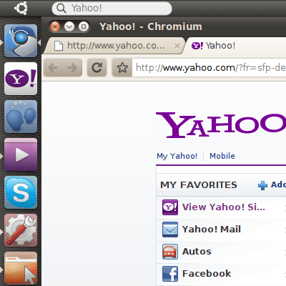286x286 pixels.
Task: Open the messenger launcher icon with two heads
Action: coord(21,117)
